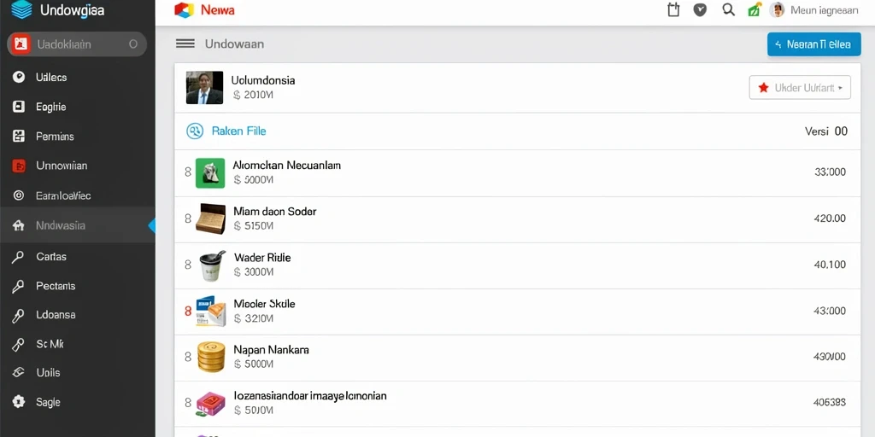Click the green Alomchan Necuanlam item icon
Image resolution: width=875 pixels, height=437 pixels.
[x=210, y=172]
